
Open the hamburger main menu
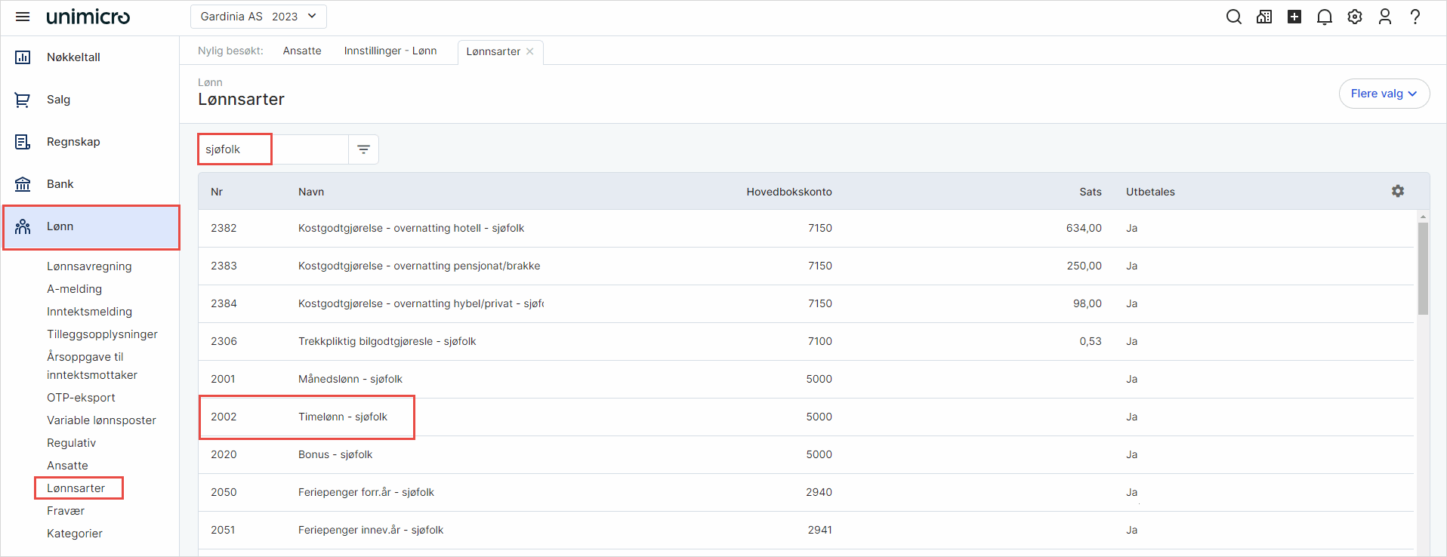point(23,17)
